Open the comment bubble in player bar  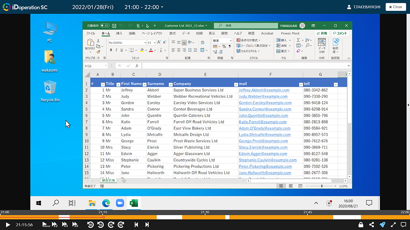click(403, 225)
